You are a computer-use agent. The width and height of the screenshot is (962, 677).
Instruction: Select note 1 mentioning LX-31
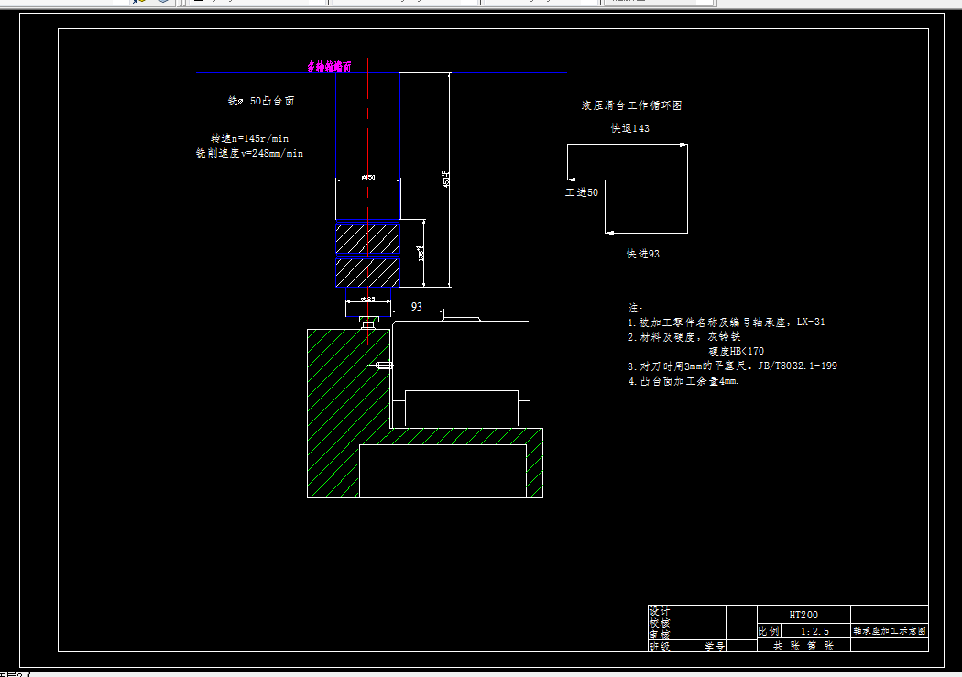click(727, 322)
